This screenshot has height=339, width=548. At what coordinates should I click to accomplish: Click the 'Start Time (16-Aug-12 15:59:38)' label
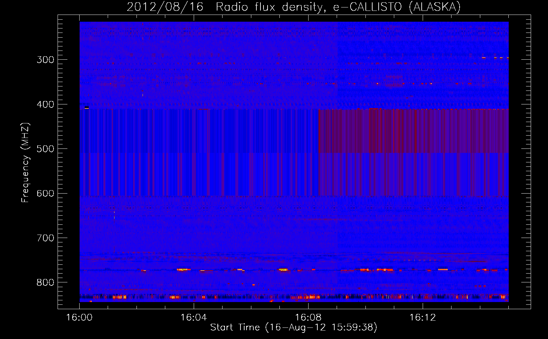(x=294, y=327)
